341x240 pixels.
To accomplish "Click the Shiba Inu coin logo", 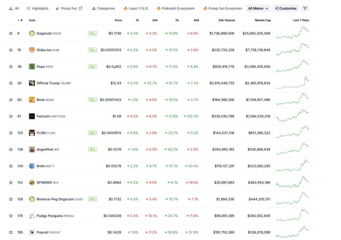I will tap(32, 50).
